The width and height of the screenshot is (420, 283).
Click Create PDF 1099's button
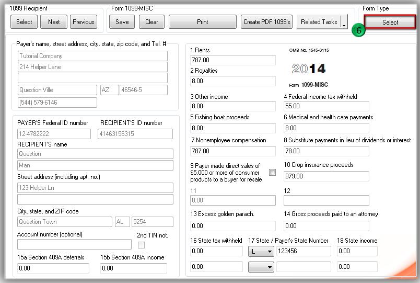point(266,22)
